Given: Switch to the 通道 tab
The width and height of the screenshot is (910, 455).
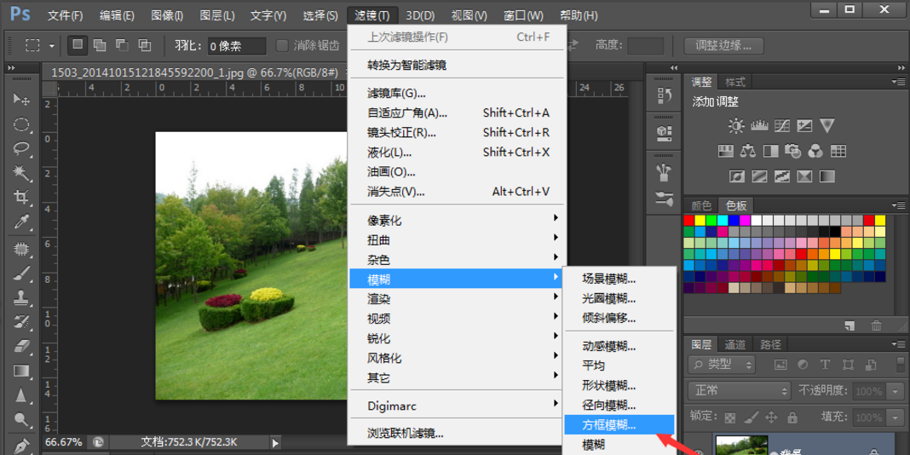Looking at the screenshot, I should (x=734, y=344).
